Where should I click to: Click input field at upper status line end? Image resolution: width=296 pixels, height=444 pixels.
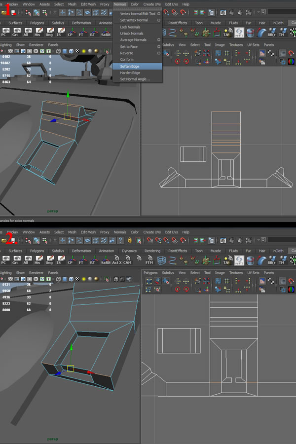[x=282, y=12]
